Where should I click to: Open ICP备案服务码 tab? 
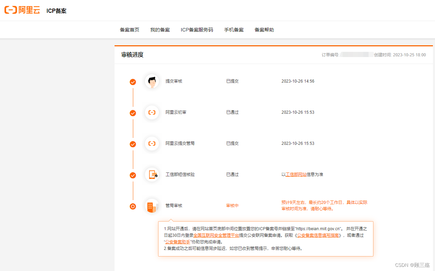197,30
